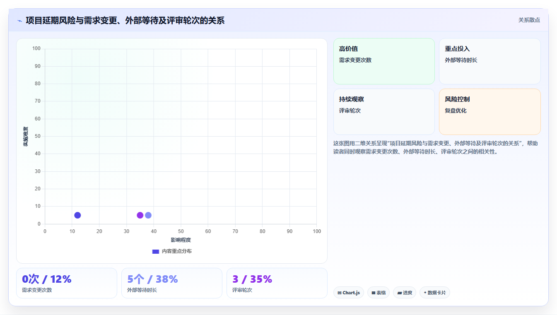The image size is (557, 315).
Task: Click the 内容重点分布 legend label
Action: 177,251
